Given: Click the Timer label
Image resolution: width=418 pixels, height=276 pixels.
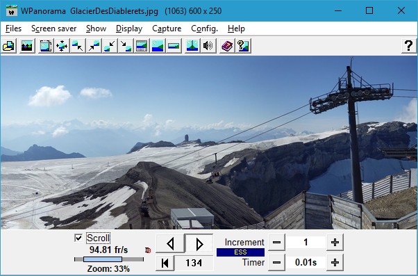Looking at the screenshot, I should tap(253, 262).
